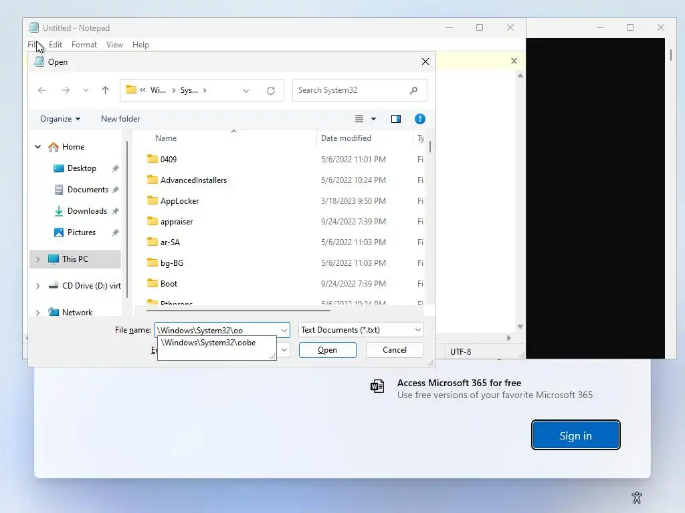The image size is (685, 513).
Task: Select Downloads in navigation pane
Action: click(x=87, y=211)
